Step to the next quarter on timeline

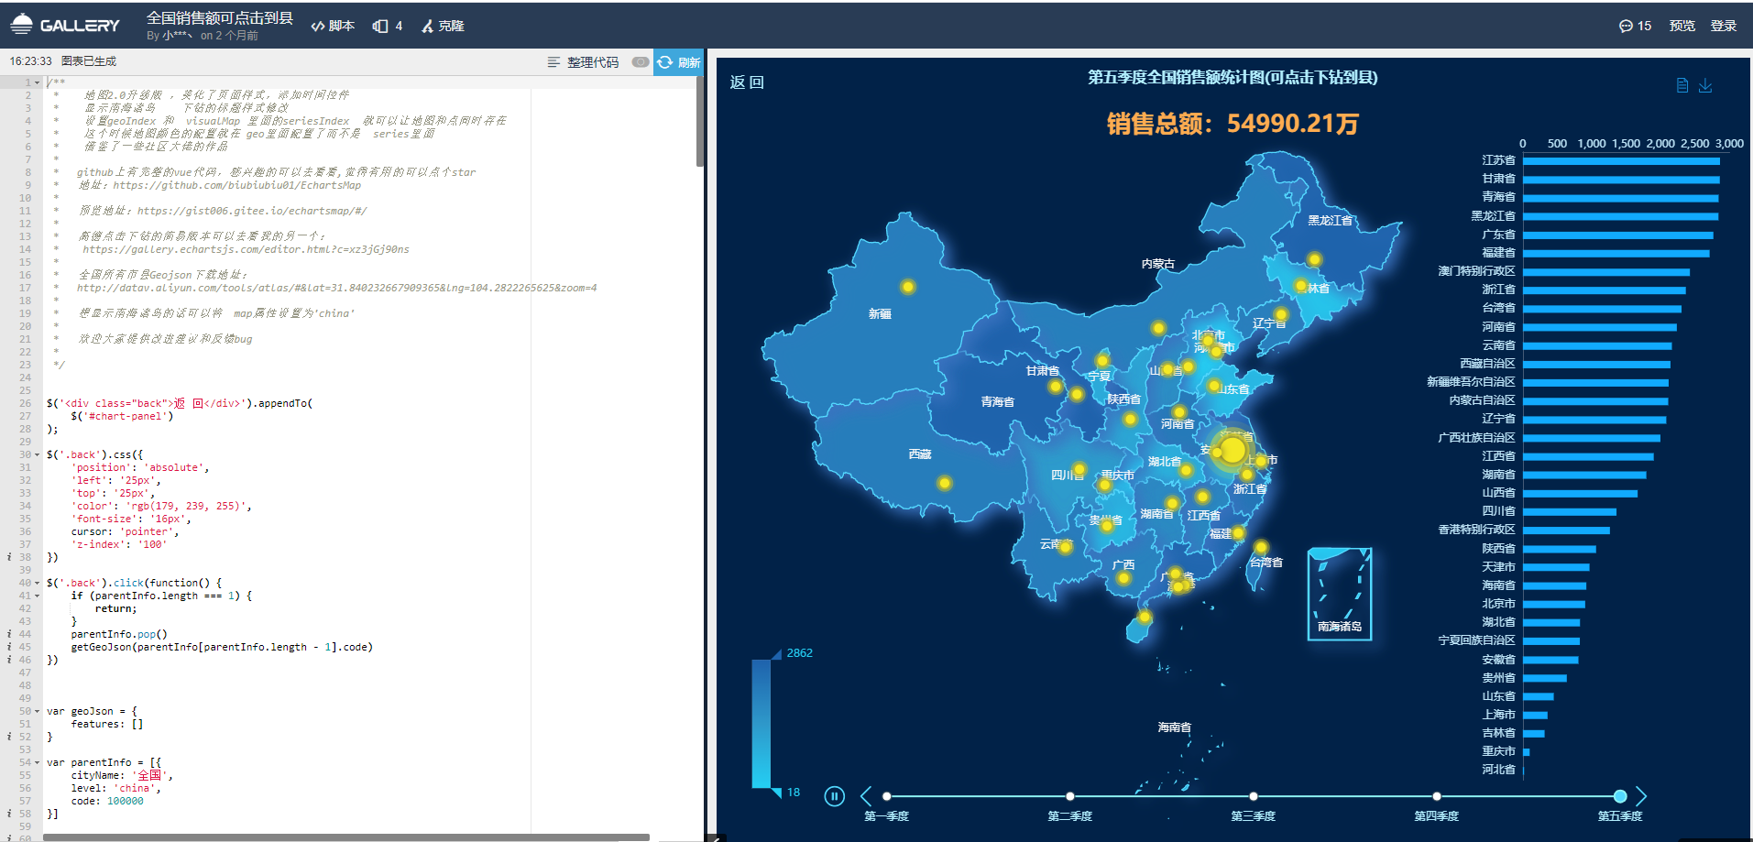(x=1641, y=796)
